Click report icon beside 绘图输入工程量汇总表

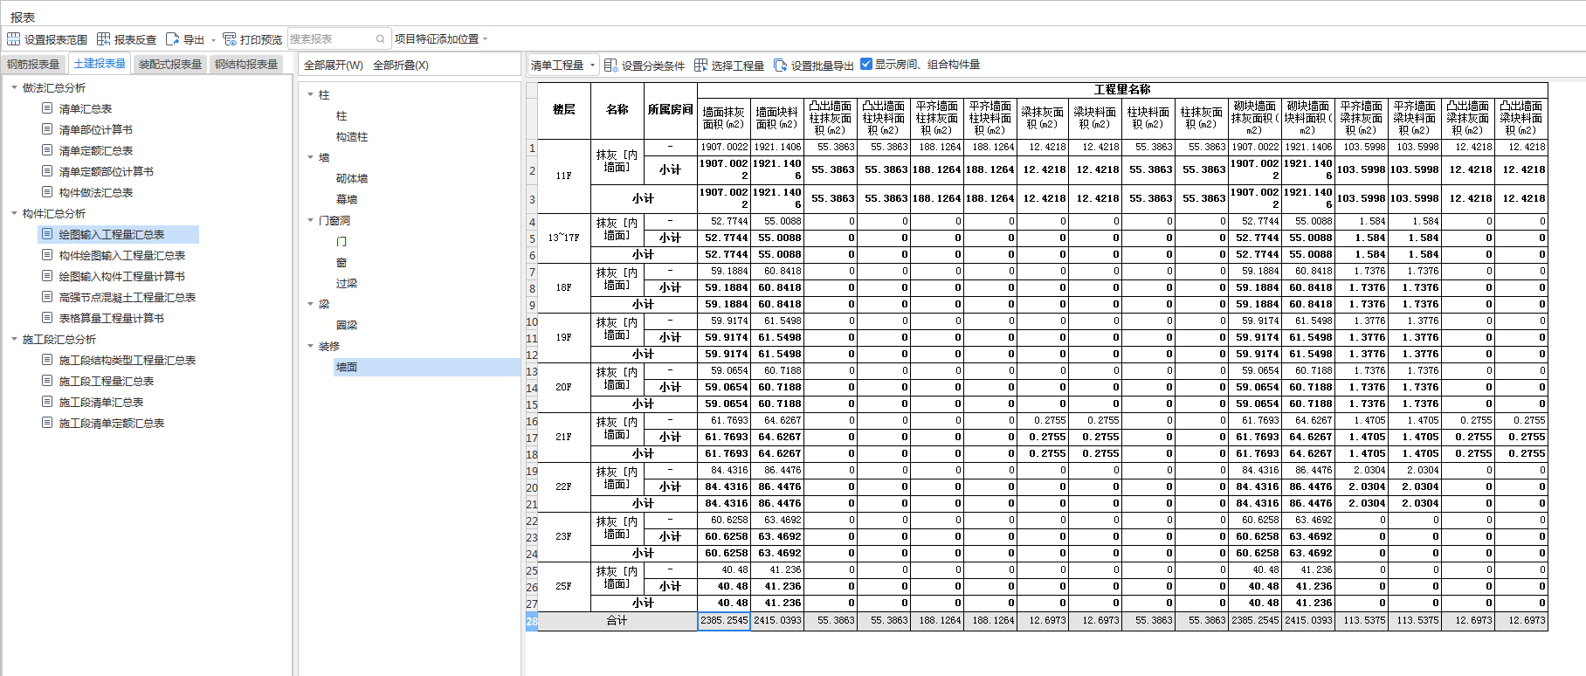click(47, 234)
